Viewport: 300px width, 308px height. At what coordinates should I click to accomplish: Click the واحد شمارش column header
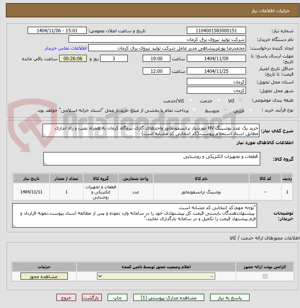(136, 178)
